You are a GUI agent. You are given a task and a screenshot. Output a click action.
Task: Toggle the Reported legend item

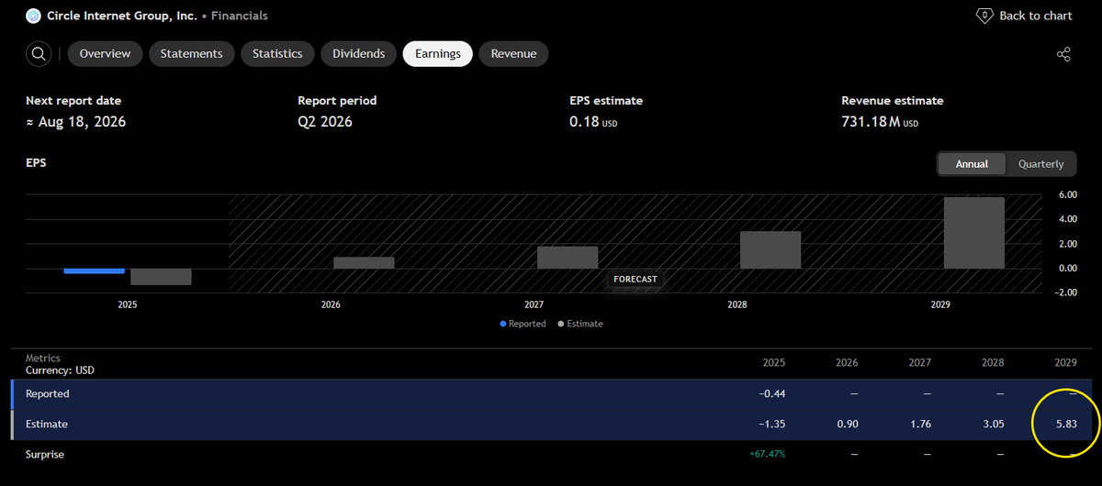pos(523,324)
